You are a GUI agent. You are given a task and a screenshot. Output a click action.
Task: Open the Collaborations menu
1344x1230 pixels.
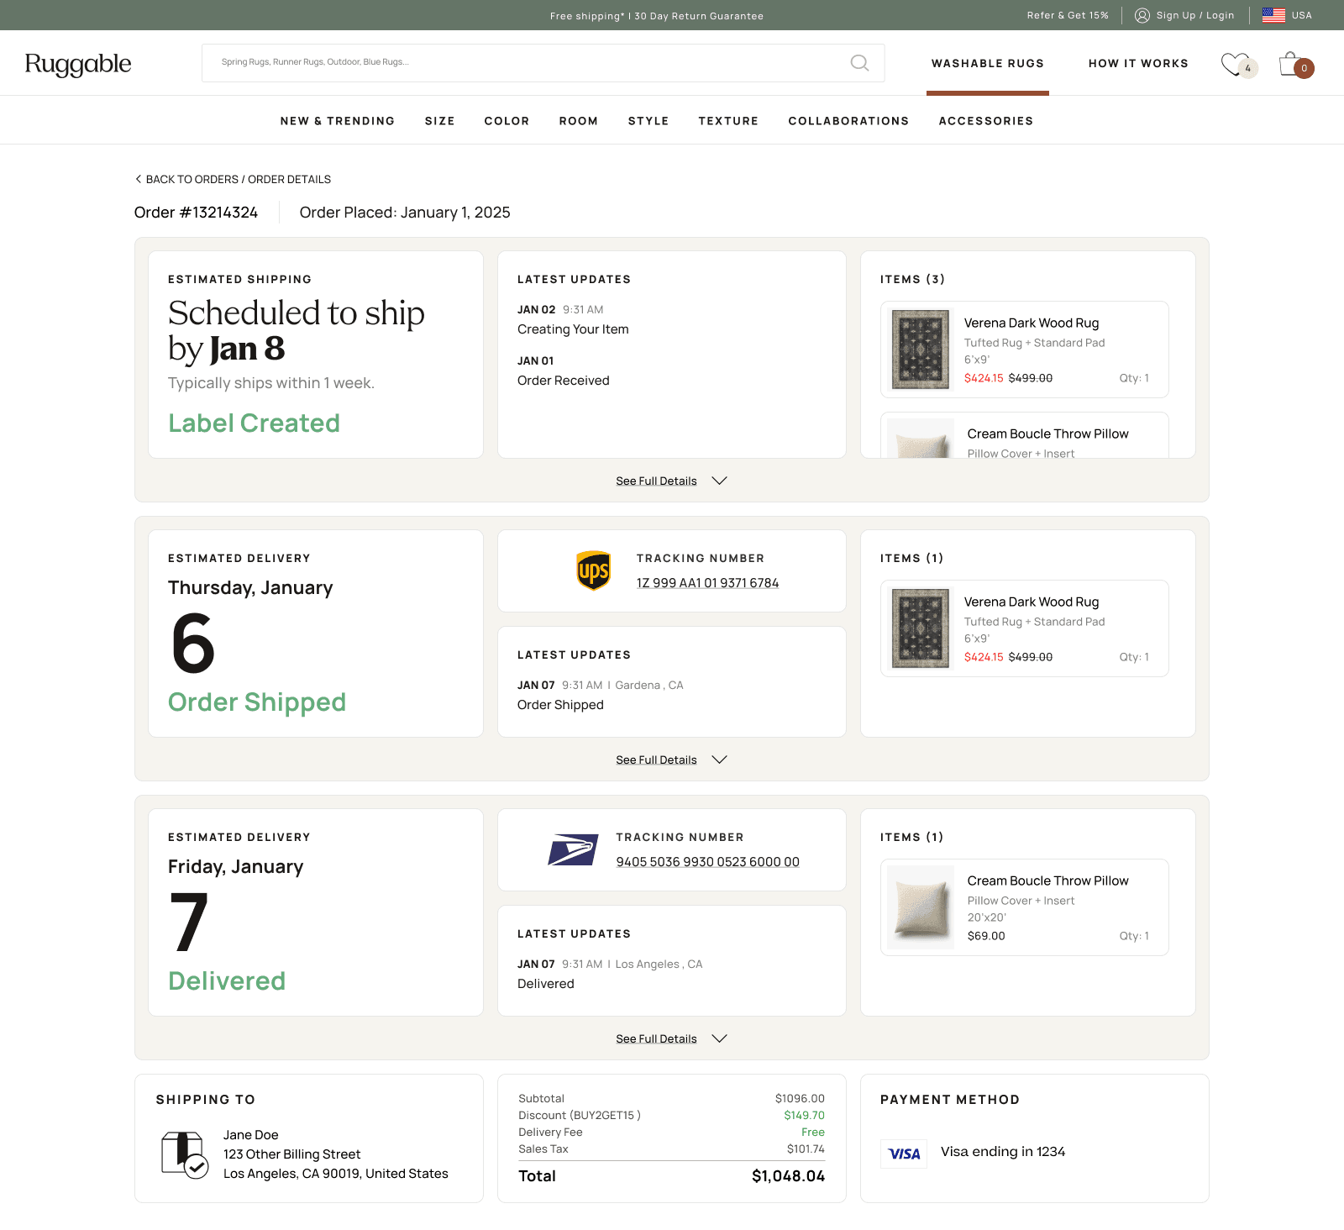(848, 121)
